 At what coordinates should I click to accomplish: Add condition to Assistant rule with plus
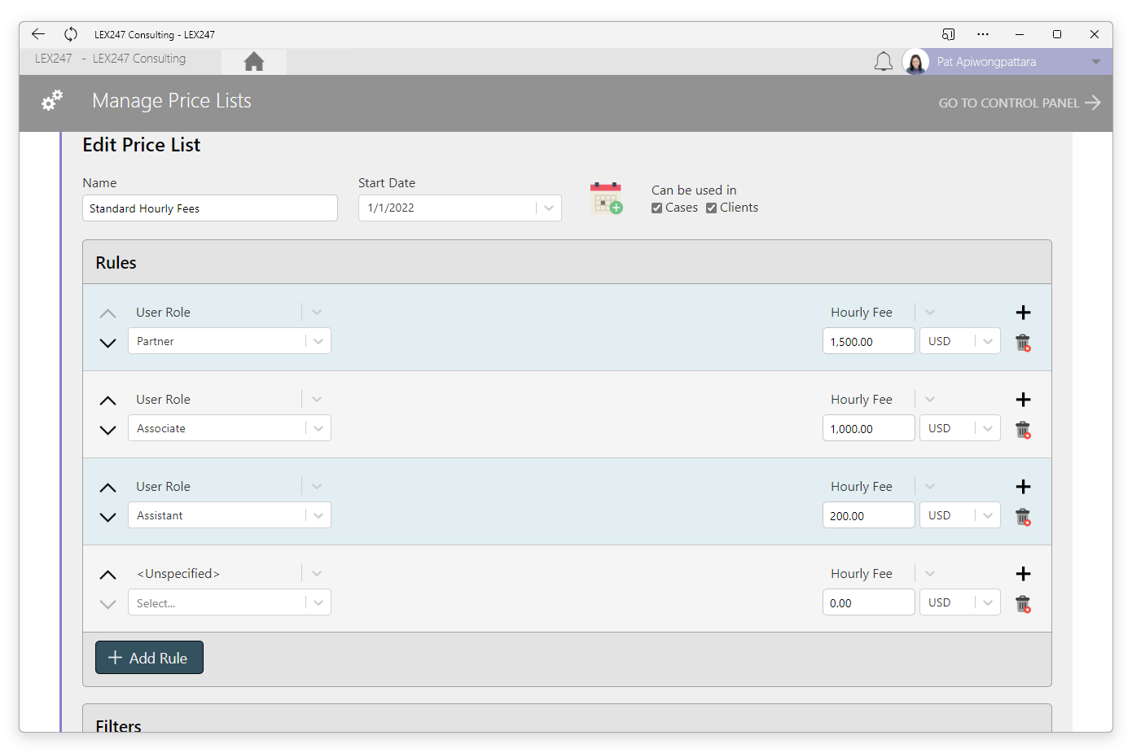1024,487
